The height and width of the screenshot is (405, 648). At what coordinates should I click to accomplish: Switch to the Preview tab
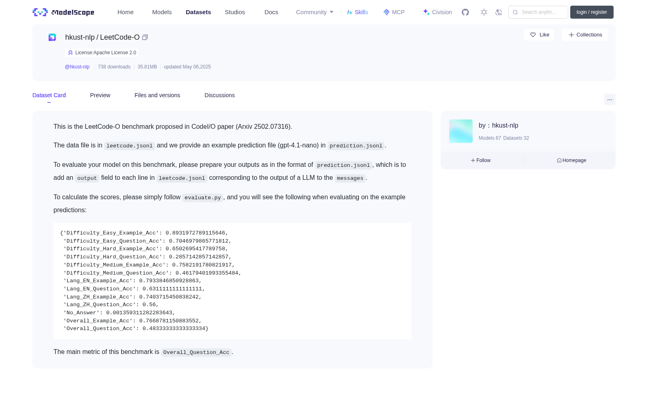[100, 95]
